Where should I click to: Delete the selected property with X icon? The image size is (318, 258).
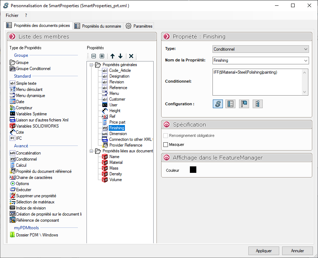tap(131, 56)
